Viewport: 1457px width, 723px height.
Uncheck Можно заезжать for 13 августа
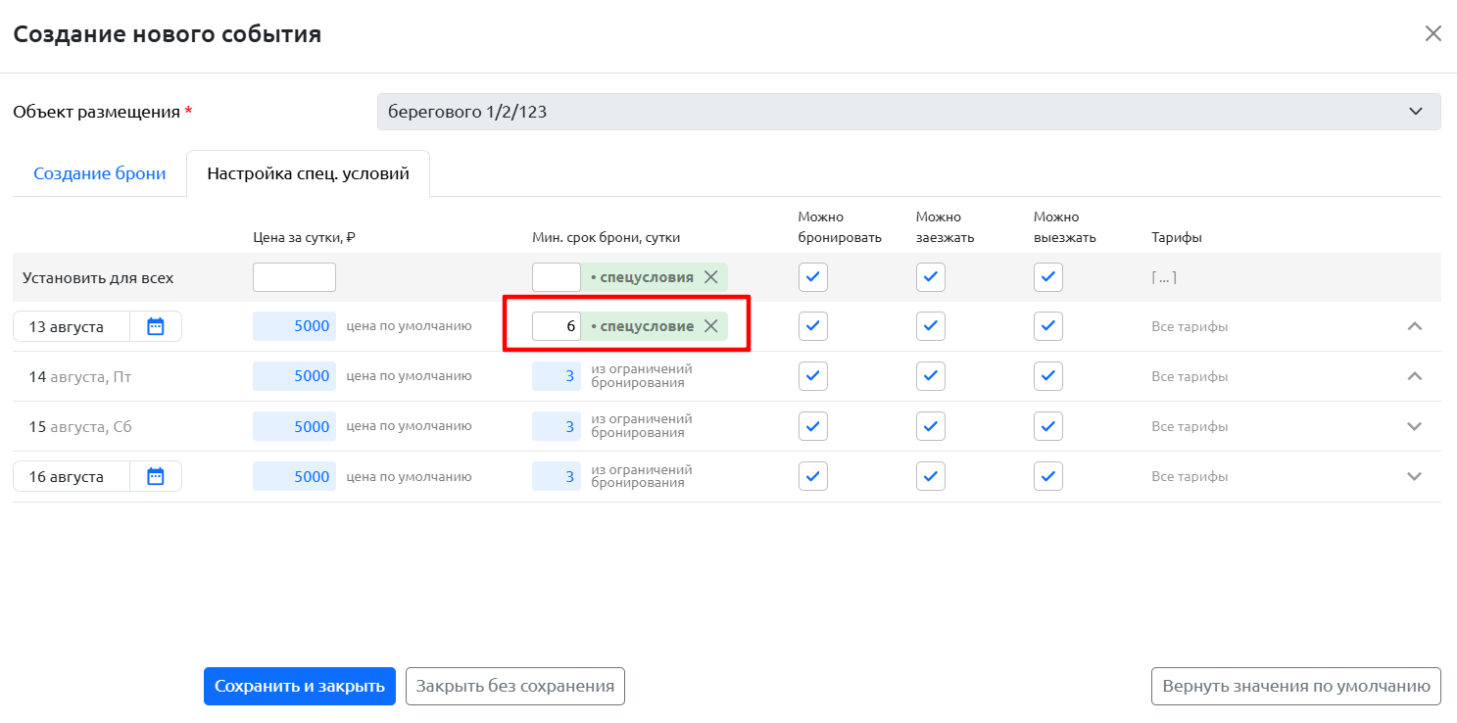tap(931, 326)
